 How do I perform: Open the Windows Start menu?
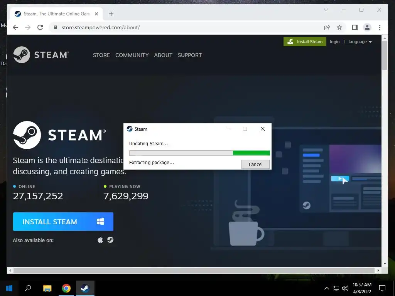pyautogui.click(x=9, y=288)
